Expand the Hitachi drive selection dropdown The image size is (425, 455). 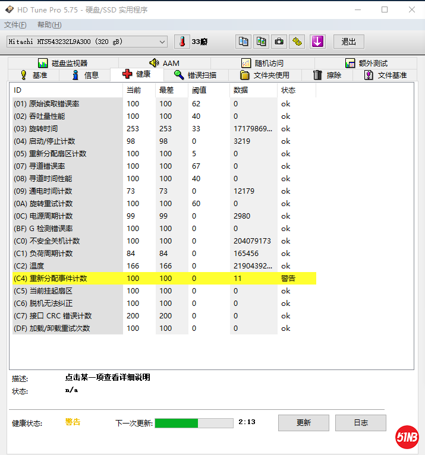[162, 42]
